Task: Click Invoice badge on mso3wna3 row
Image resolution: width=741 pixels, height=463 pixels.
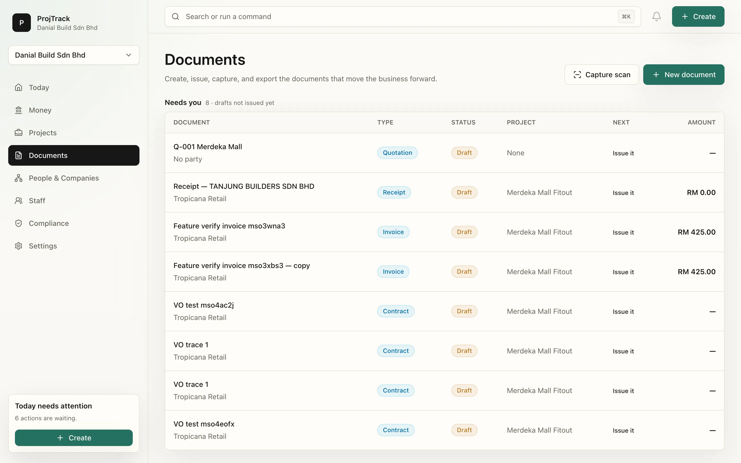Action: (393, 232)
